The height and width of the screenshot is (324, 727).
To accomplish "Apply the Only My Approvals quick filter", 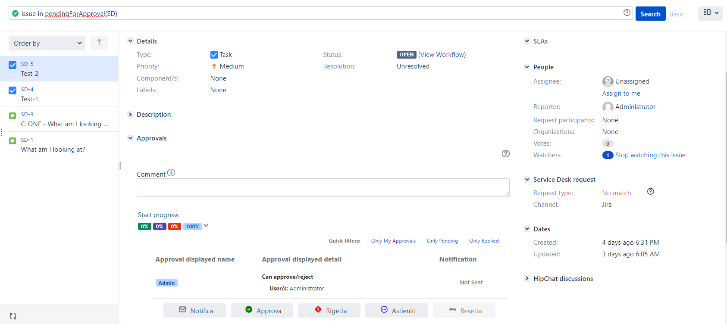I will 393,241.
